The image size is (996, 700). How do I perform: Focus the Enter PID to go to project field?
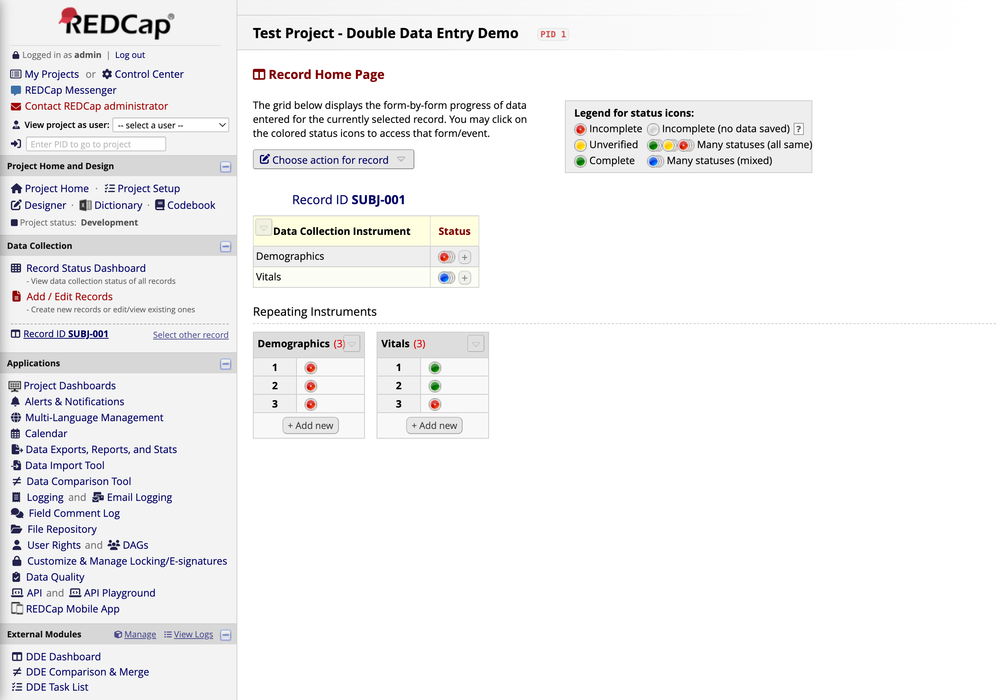(96, 144)
